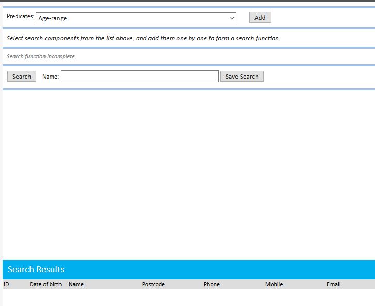The height and width of the screenshot is (306, 375).
Task: Click the empty row below the results headers
Action: [x=189, y=297]
